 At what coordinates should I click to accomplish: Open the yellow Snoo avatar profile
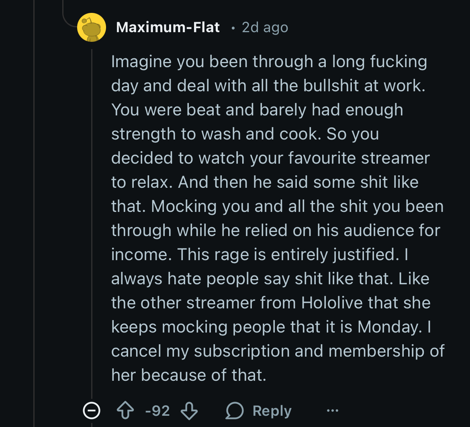(x=92, y=27)
